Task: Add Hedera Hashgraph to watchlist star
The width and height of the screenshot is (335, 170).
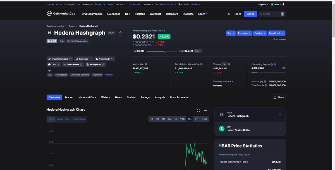Action: coord(121,33)
